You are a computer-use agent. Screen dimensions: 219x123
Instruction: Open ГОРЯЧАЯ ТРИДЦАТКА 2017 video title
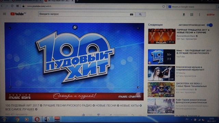(193, 31)
